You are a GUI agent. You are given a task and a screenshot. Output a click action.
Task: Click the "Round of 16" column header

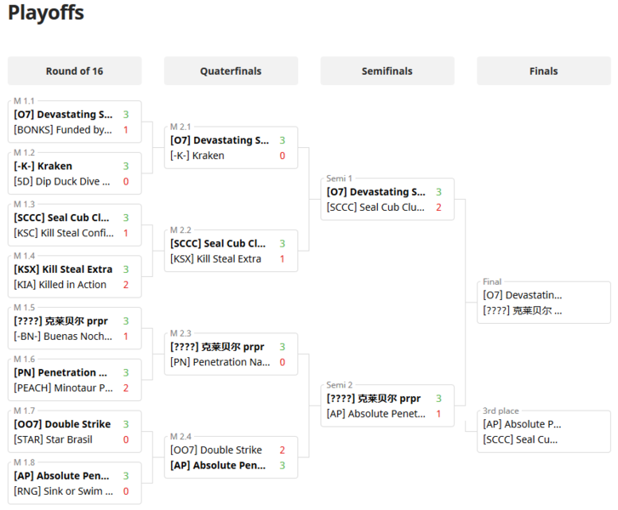click(74, 71)
